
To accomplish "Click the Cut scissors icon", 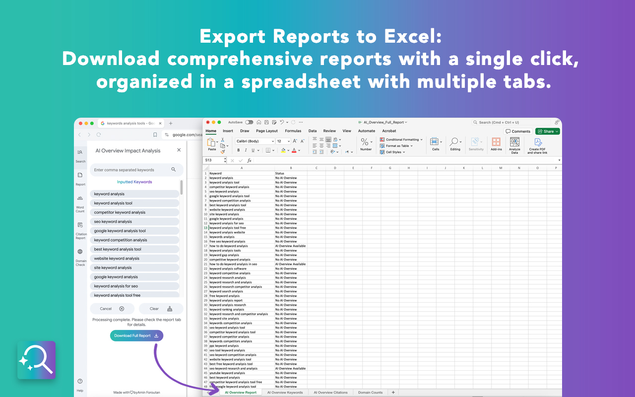I will click(x=223, y=140).
